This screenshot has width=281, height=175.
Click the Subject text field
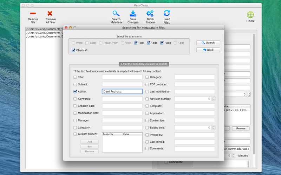point(122,84)
